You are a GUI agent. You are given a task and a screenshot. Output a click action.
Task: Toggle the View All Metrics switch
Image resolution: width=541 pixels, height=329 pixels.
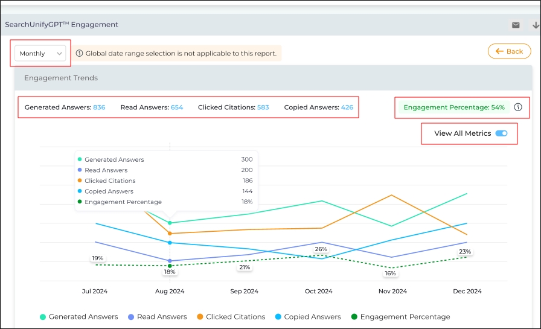tap(501, 133)
